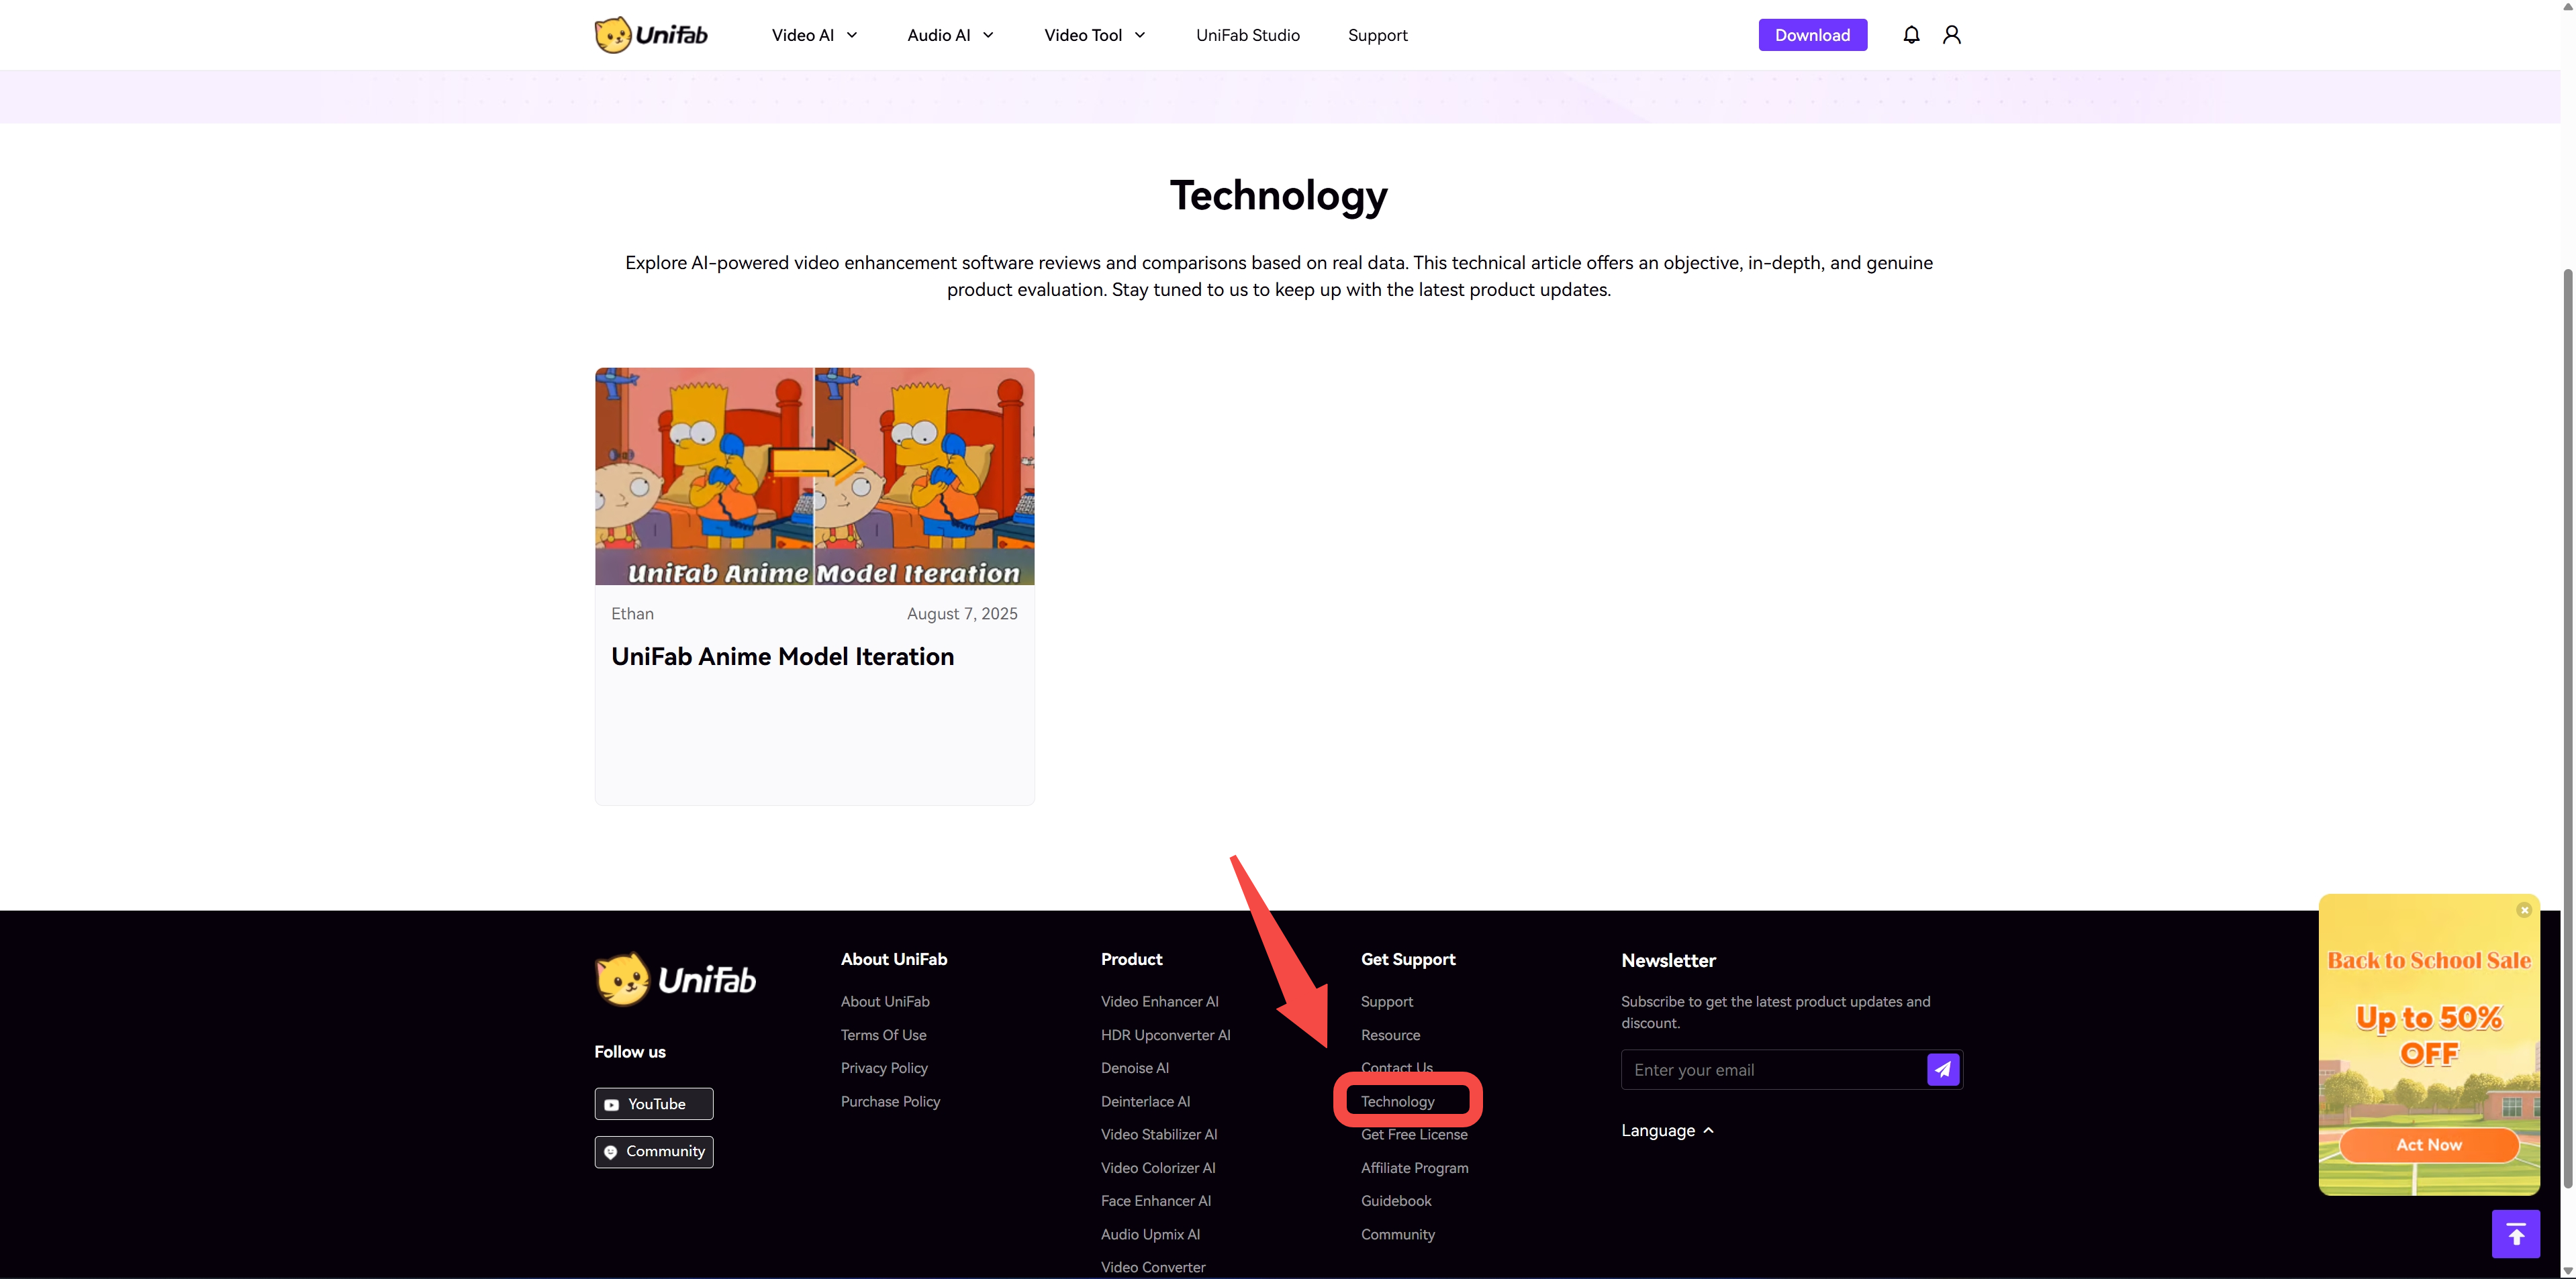Open the notifications bell icon
This screenshot has height=1279, width=2576.
coord(1911,35)
